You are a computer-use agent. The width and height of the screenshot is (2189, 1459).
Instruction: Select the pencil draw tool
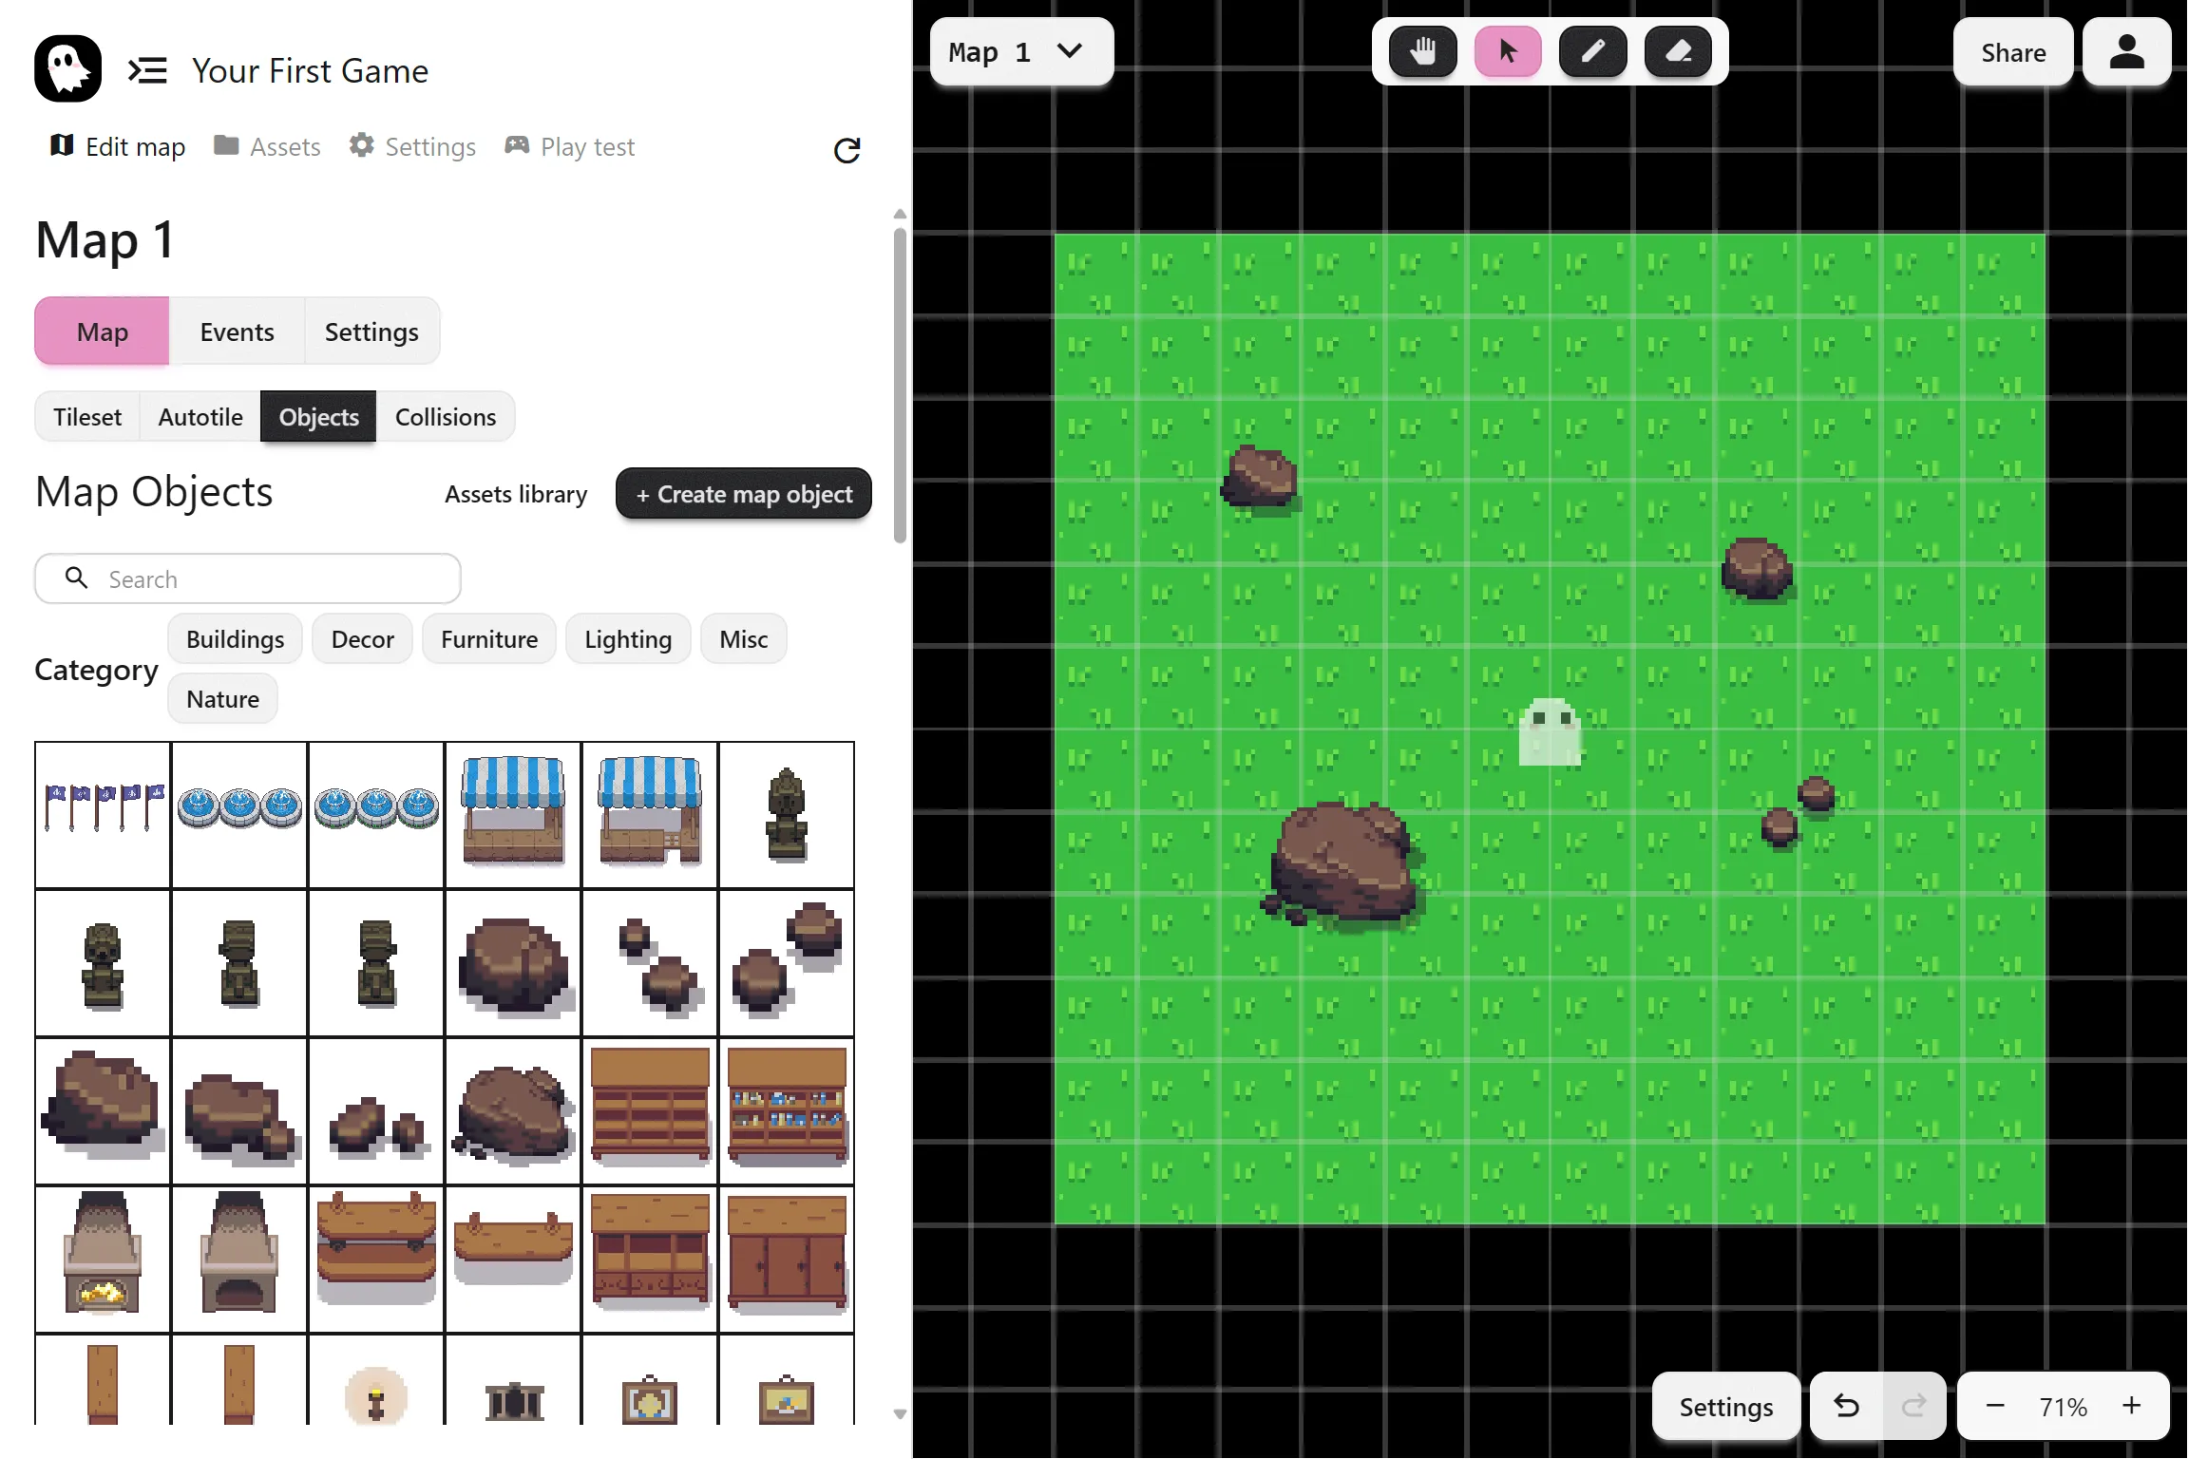pyautogui.click(x=1592, y=51)
